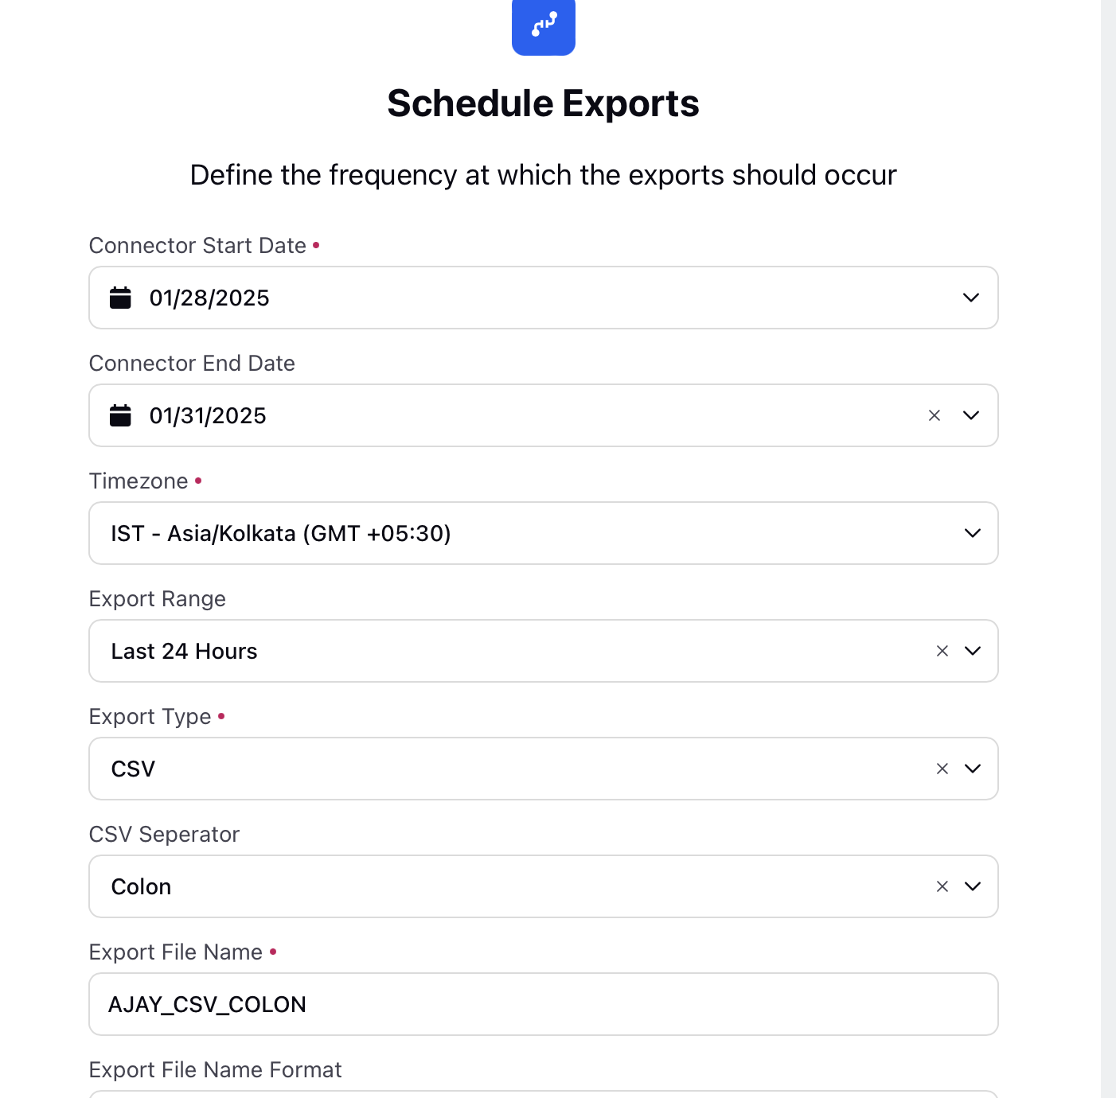
Task: Select the 01/31/2025 end date field
Action: (x=544, y=415)
